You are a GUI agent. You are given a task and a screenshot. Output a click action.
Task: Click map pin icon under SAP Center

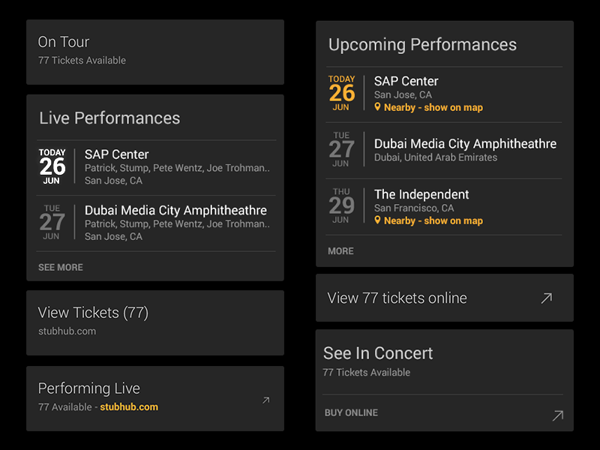(x=378, y=107)
